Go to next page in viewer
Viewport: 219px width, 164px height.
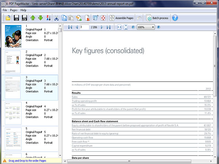[x=102, y=27]
